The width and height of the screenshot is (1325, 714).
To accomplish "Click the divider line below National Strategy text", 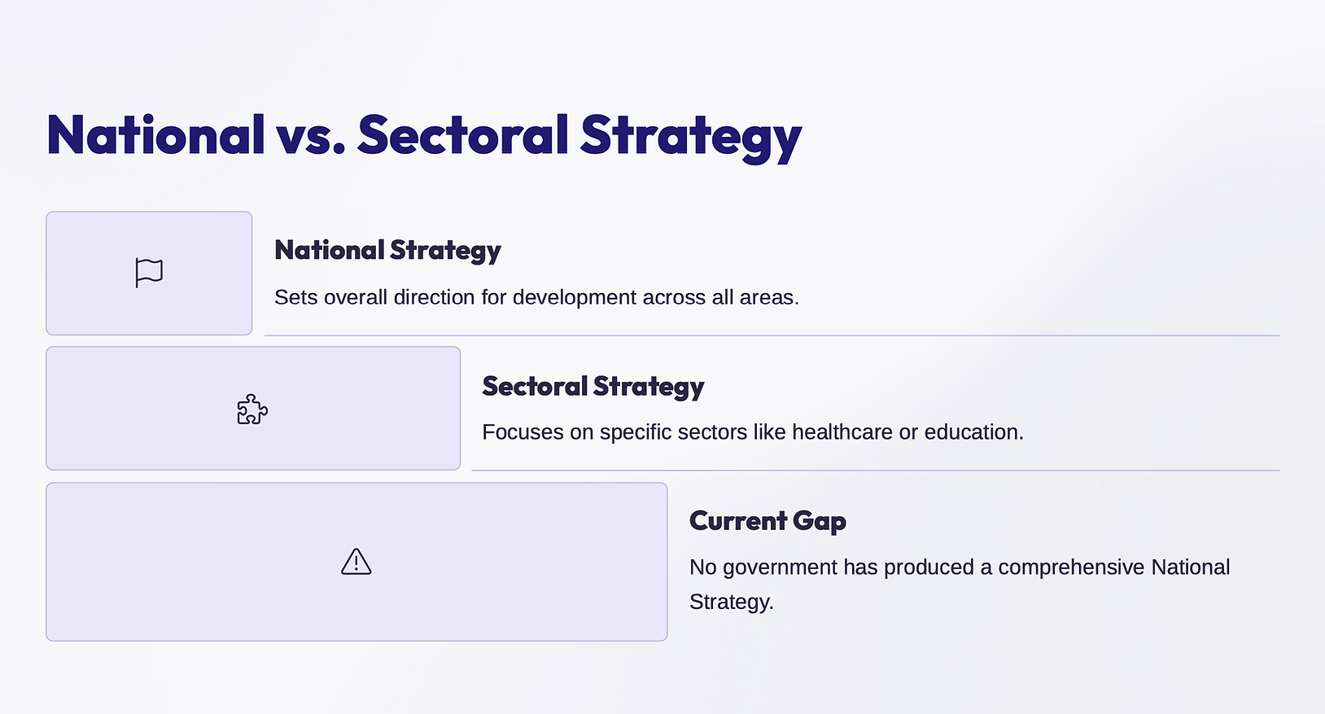I will (x=772, y=335).
